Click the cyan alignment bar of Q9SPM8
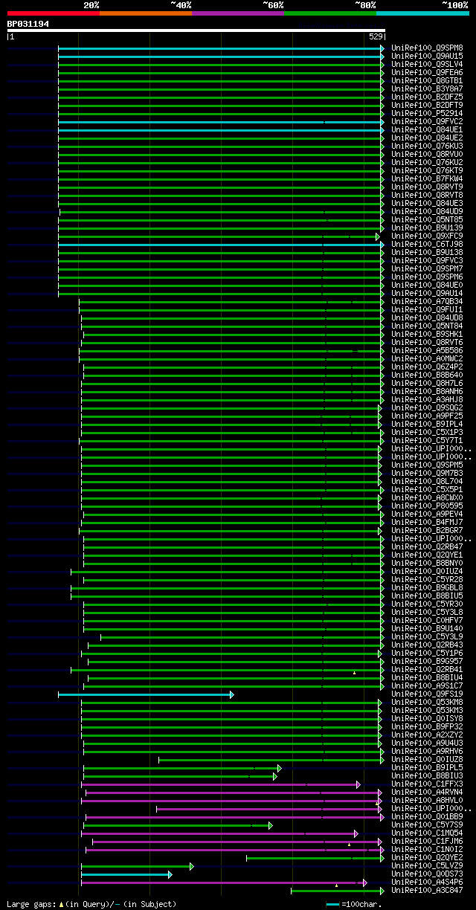Screen dimensions: 476x910 [x=221, y=48]
